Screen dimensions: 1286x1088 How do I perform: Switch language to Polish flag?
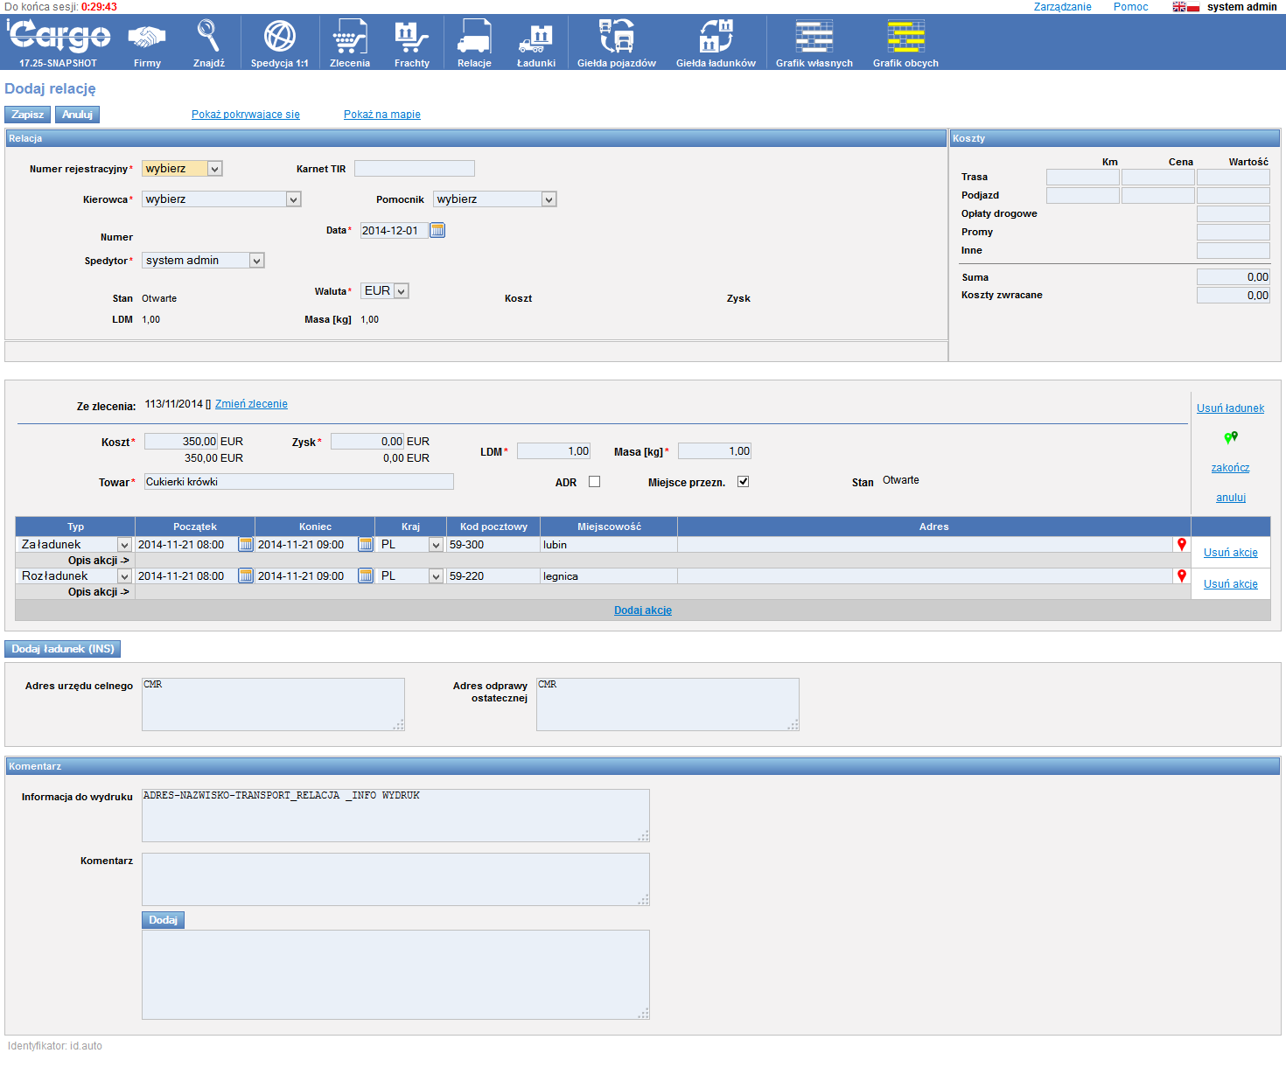(x=1193, y=7)
